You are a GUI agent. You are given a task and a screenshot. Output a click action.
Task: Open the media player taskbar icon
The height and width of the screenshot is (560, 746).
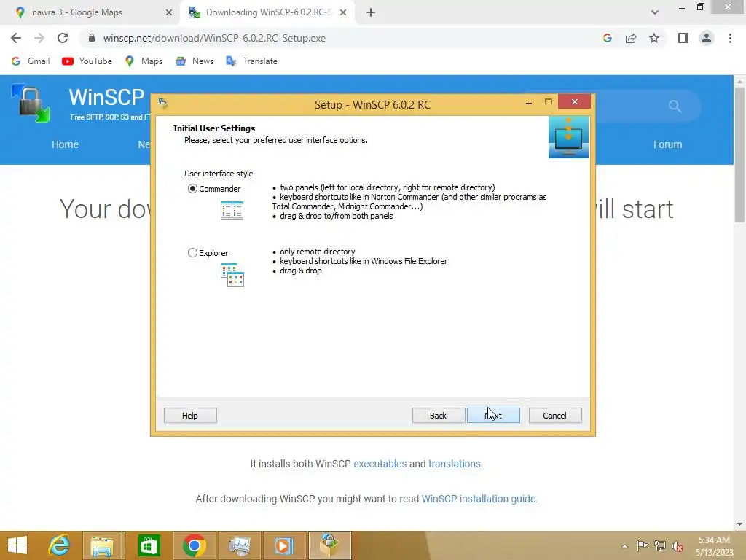point(283,545)
